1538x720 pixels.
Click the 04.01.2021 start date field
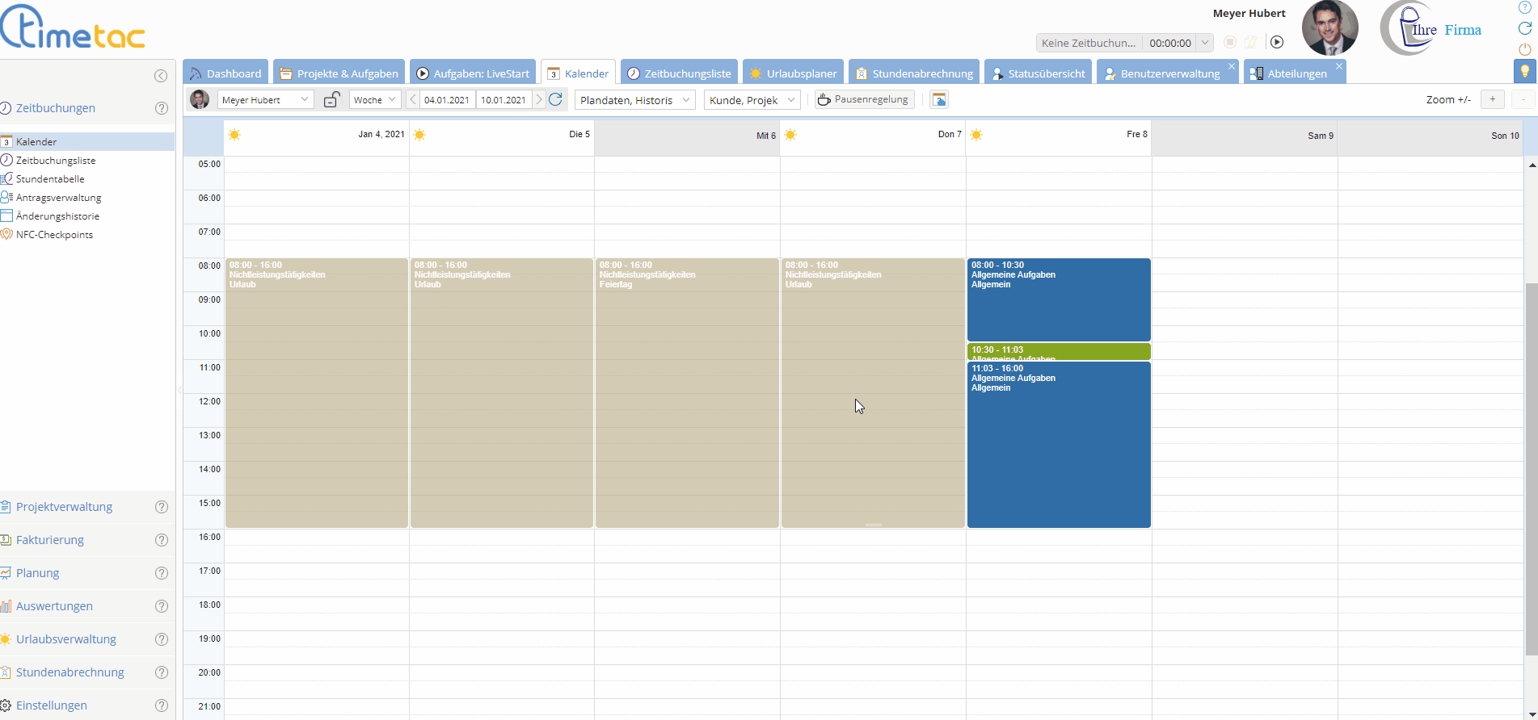point(446,100)
